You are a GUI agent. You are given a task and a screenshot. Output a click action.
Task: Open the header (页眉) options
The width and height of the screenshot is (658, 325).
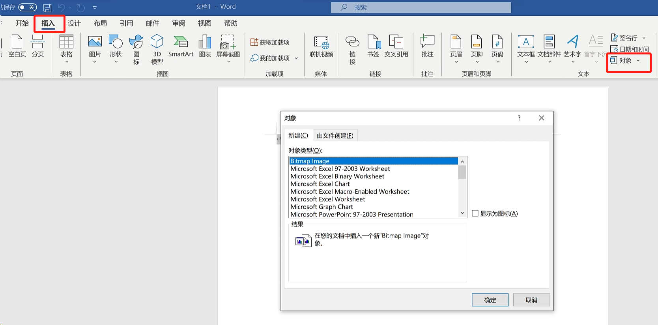pos(456,49)
